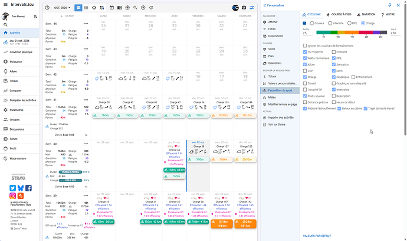The image size is (407, 241).
Task: Open the 1h8m 42 km activity
Action: [174, 170]
